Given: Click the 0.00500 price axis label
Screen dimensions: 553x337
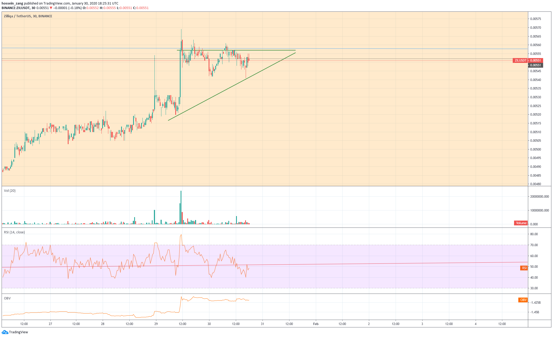Looking at the screenshot, I should [535, 149].
